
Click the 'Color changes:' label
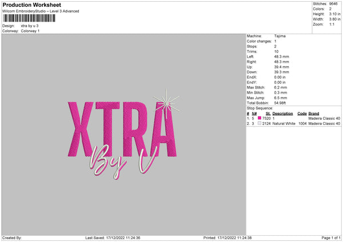tap(259, 41)
